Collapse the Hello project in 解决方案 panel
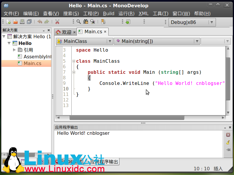 click(9, 43)
